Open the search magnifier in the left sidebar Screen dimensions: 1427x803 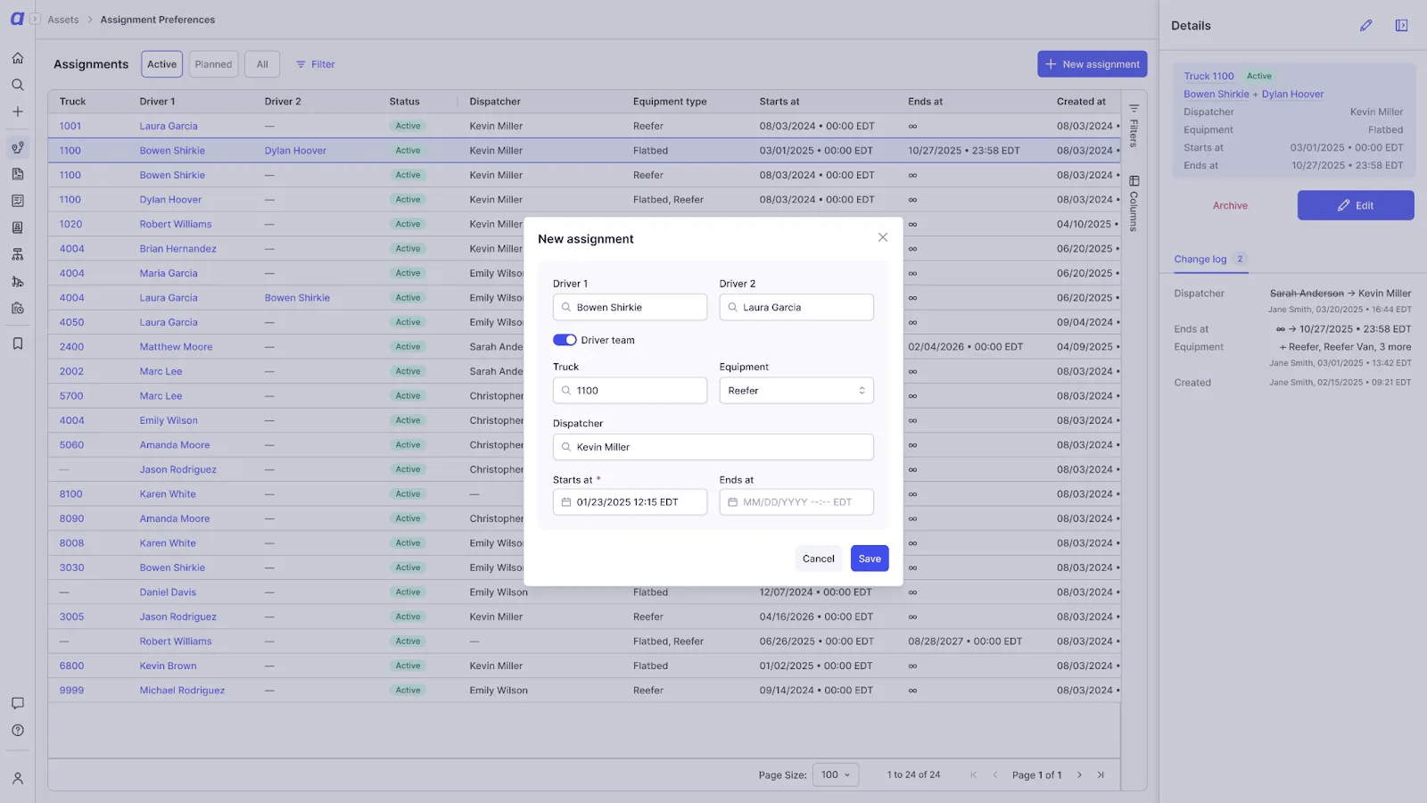17,85
